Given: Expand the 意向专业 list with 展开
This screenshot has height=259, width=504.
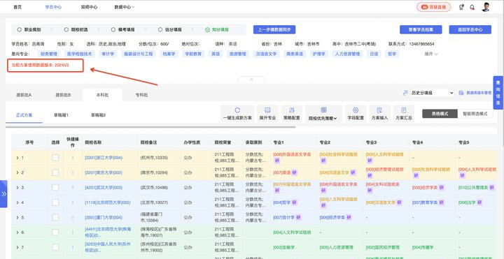Looking at the screenshot, I should click(x=431, y=54).
